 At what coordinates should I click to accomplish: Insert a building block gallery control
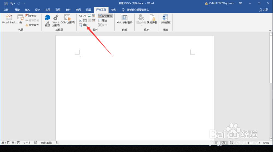click(x=94, y=16)
